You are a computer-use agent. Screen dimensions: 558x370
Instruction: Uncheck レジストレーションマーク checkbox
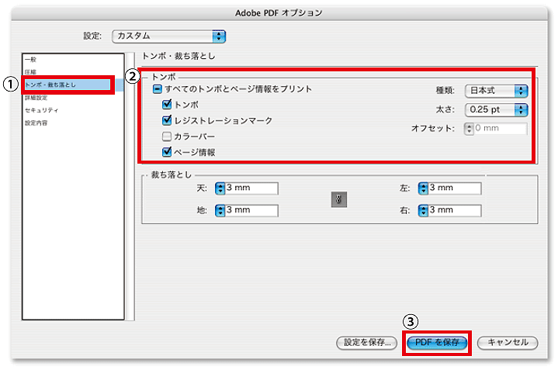pyautogui.click(x=167, y=120)
